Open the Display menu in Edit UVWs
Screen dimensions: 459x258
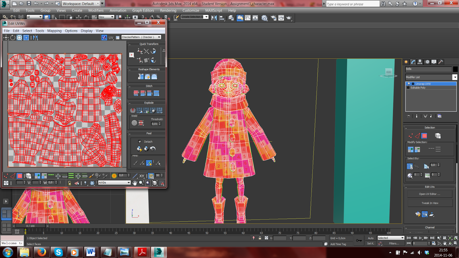coord(87,31)
